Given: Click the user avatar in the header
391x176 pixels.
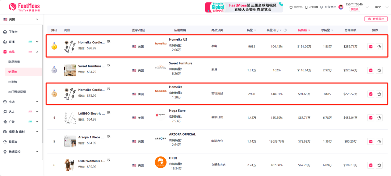Looking at the screenshot, I should 341,7.
